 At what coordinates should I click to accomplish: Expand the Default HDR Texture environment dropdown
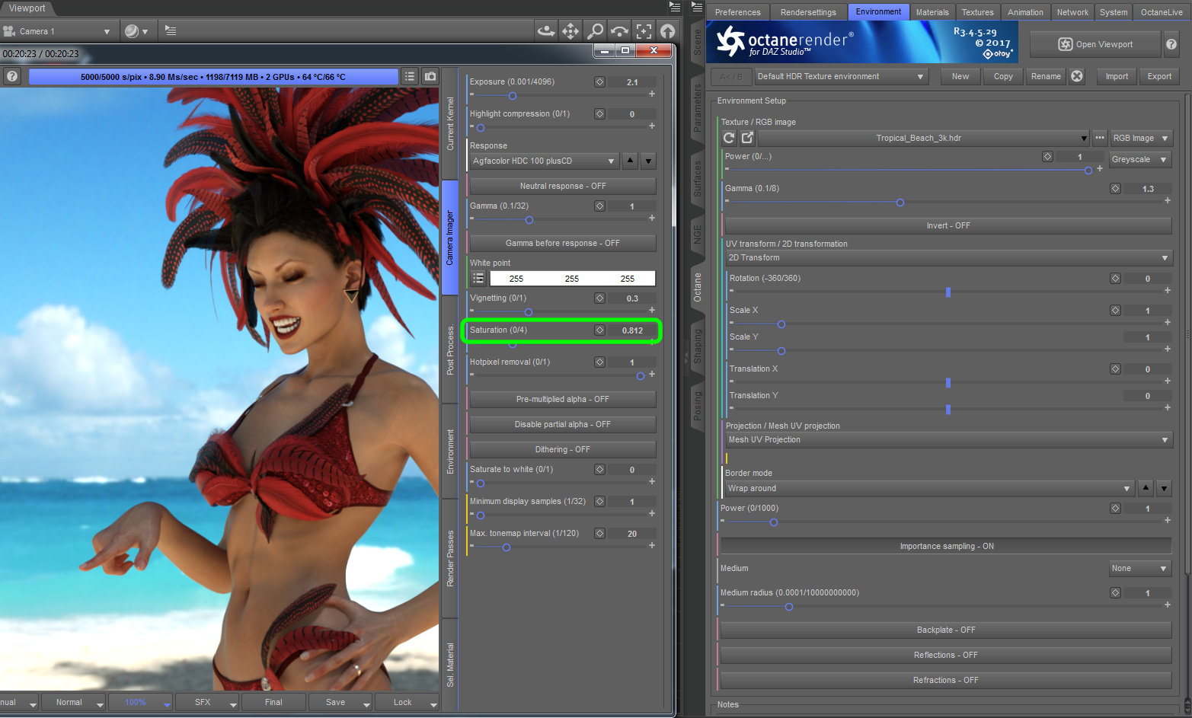tap(840, 76)
